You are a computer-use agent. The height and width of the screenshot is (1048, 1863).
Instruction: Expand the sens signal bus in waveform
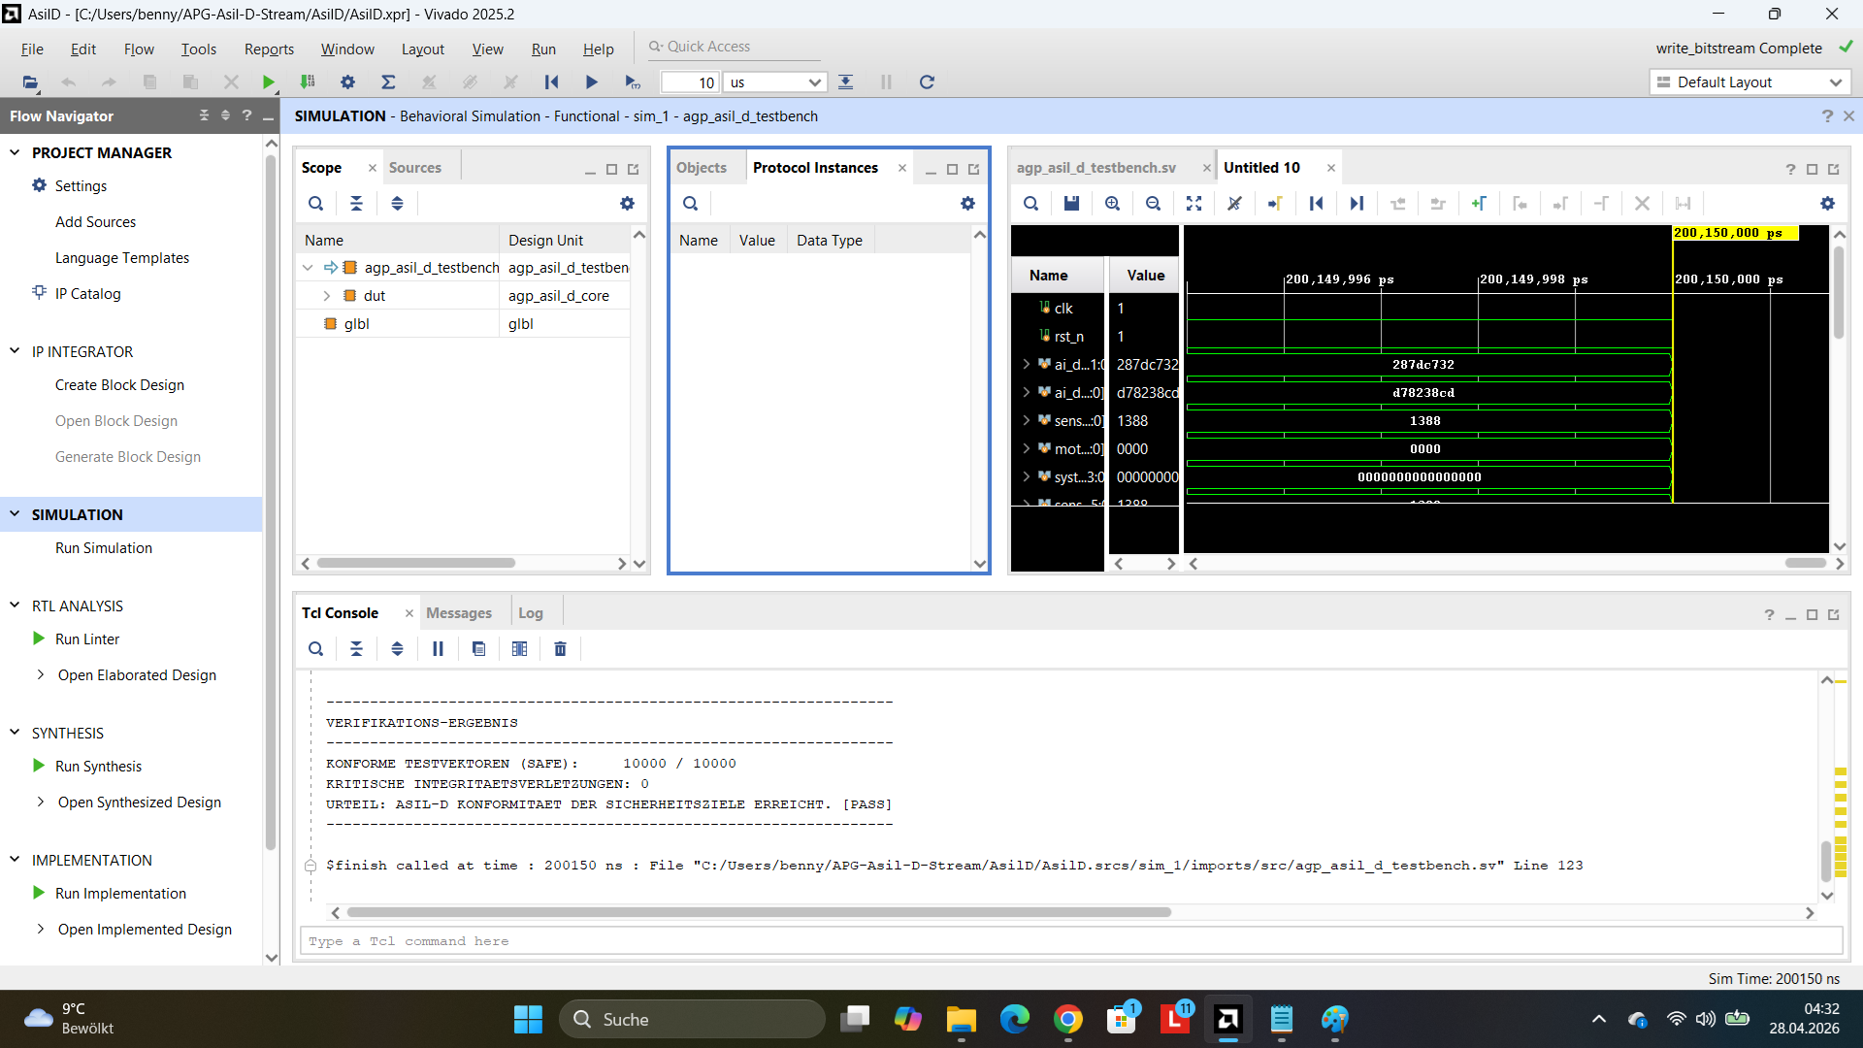[x=1026, y=421]
